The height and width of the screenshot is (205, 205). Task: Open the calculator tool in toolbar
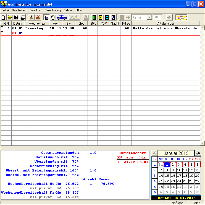pyautogui.click(x=47, y=17)
